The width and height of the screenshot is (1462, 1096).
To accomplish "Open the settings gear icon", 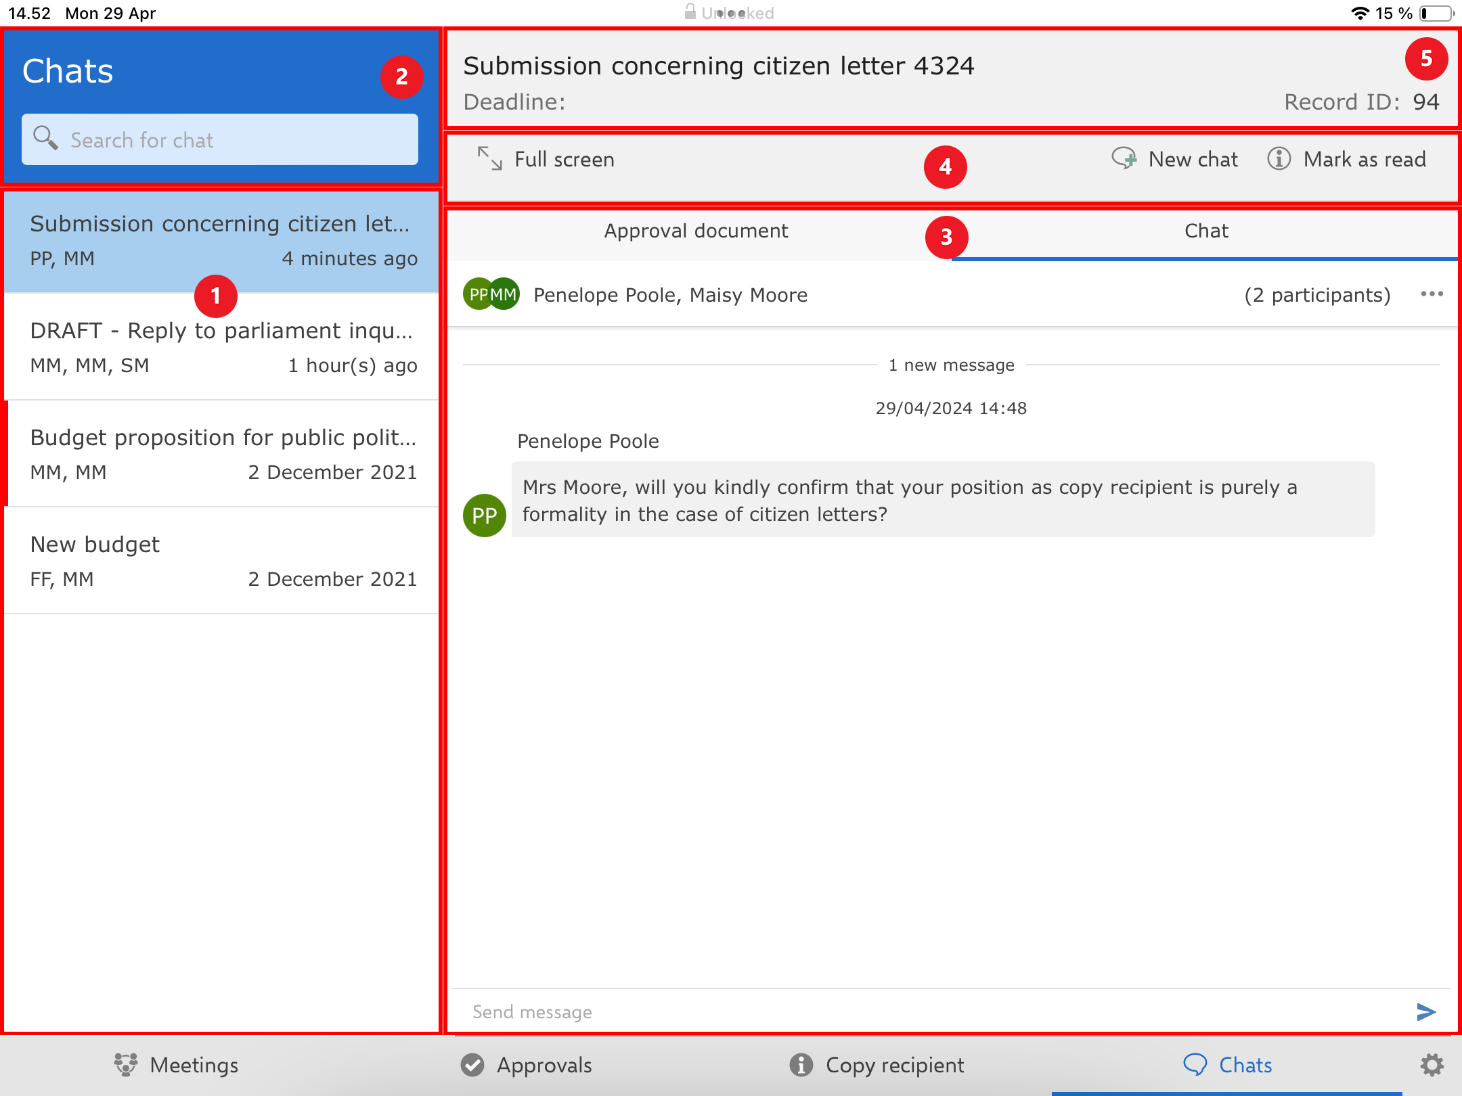I will pos(1432,1065).
